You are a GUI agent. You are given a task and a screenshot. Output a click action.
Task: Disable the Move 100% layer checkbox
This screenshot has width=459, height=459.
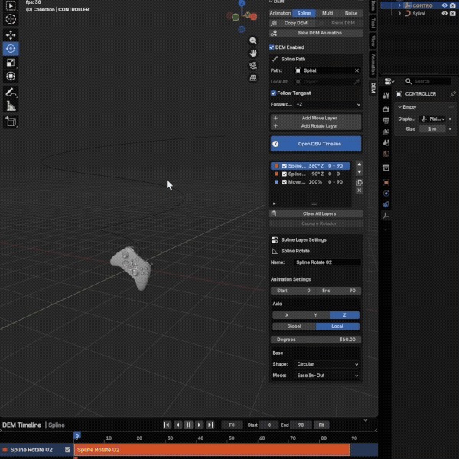tap(285, 182)
